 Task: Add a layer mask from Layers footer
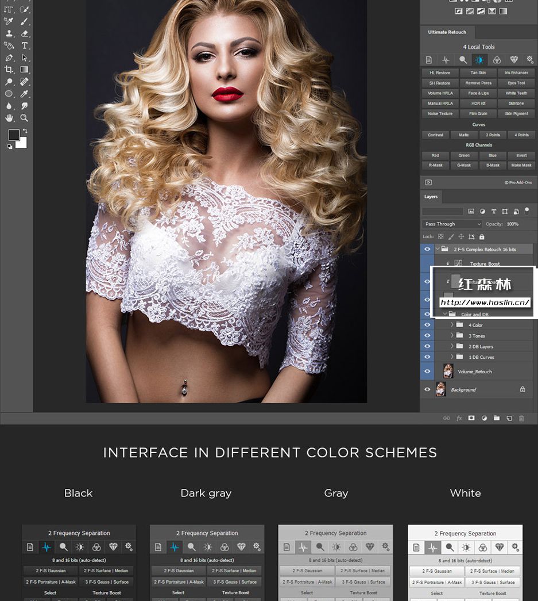click(471, 418)
